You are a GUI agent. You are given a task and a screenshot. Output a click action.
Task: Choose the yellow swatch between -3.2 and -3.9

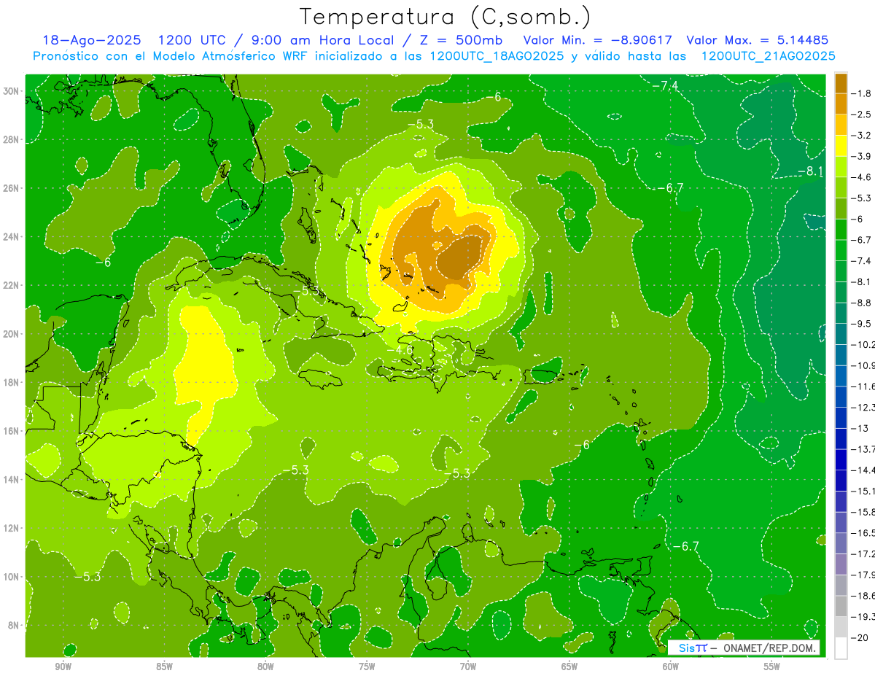tap(841, 146)
